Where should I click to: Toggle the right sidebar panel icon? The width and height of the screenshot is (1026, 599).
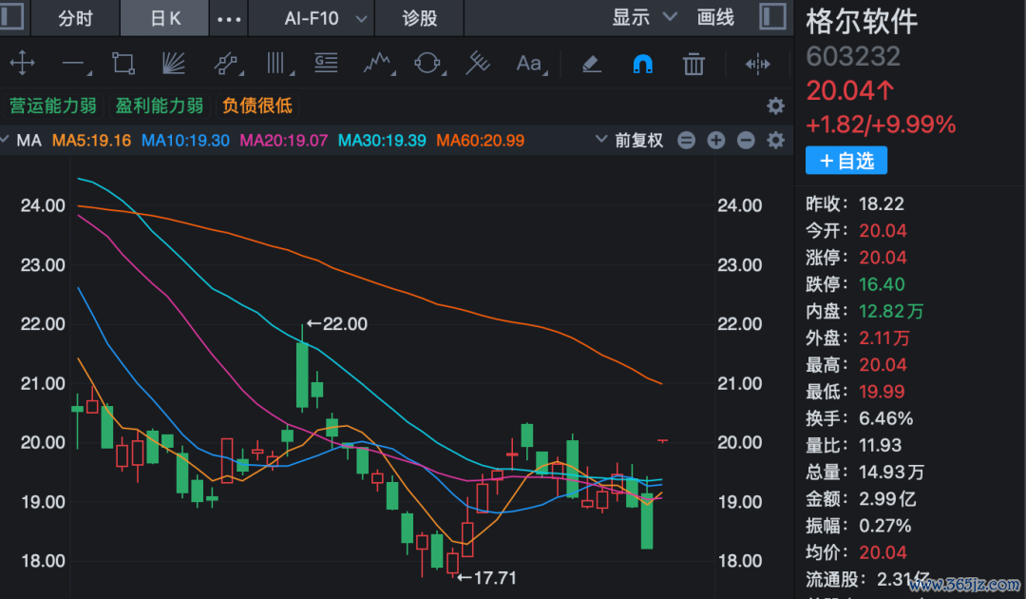coord(772,17)
